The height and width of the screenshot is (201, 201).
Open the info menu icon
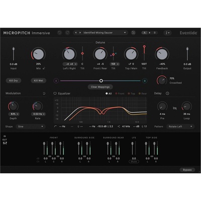click(x=167, y=33)
